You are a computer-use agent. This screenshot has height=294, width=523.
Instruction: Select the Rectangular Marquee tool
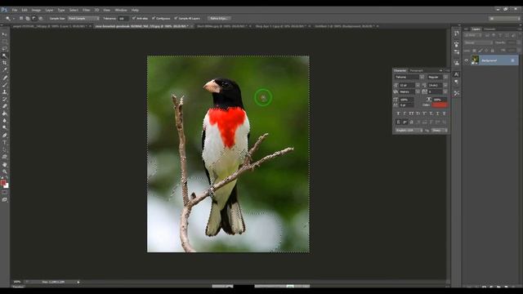click(4, 42)
